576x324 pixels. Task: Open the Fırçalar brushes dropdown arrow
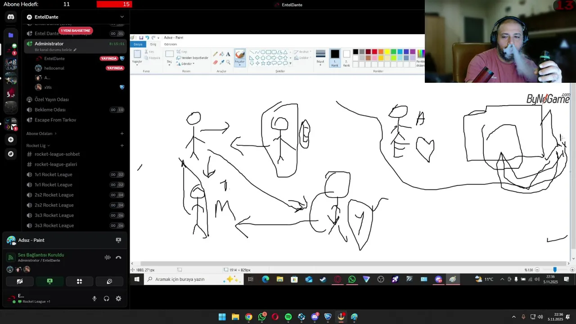[240, 65]
